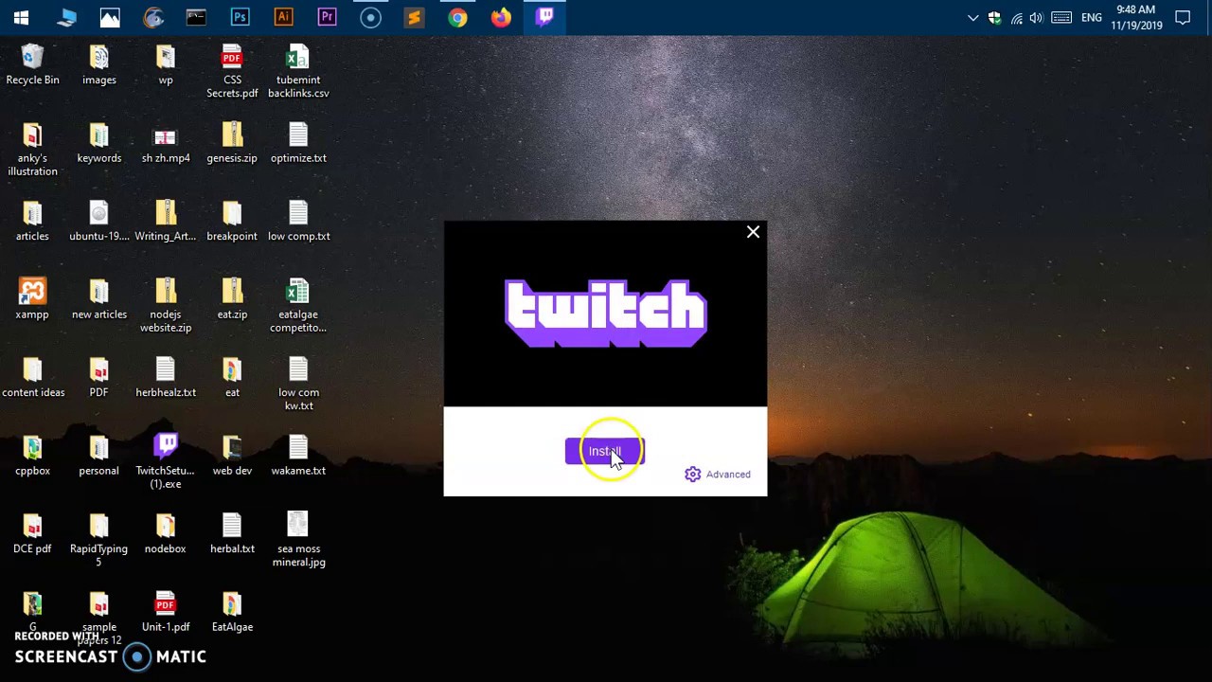Screen dimensions: 1212x682
Task: Open the Photos app taskbar icon
Action: pyautogui.click(x=109, y=17)
